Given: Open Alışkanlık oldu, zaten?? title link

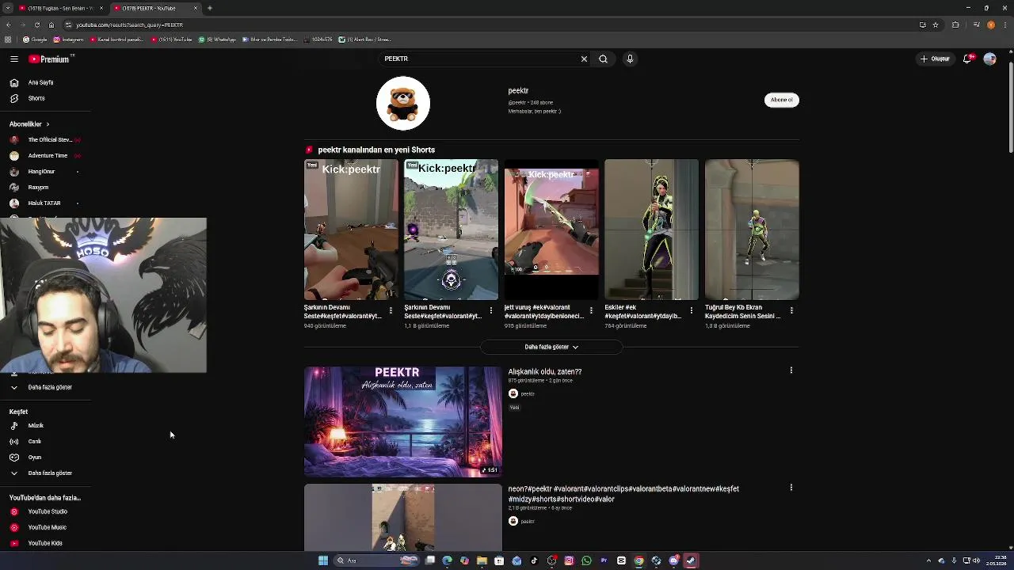Looking at the screenshot, I should click(x=545, y=371).
